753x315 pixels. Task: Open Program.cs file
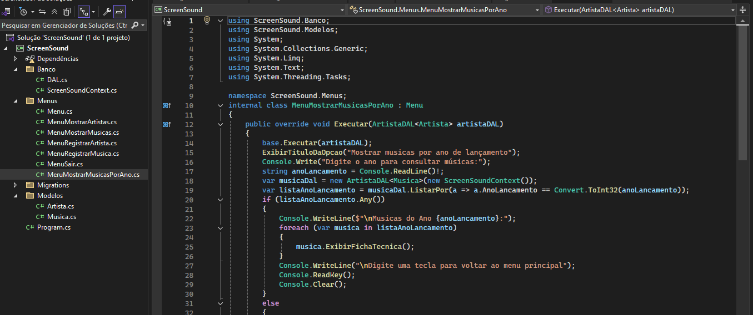click(x=54, y=227)
